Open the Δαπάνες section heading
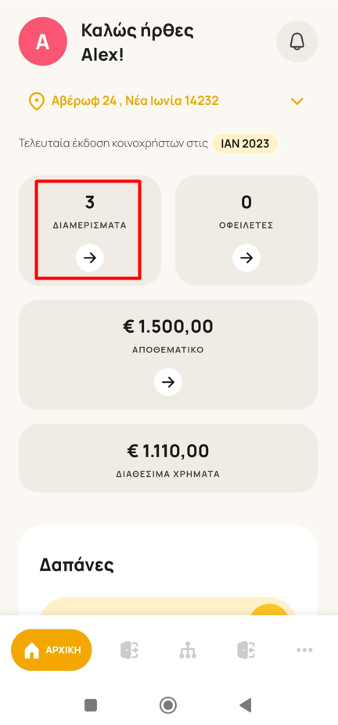Image resolution: width=338 pixels, height=725 pixels. tap(77, 564)
